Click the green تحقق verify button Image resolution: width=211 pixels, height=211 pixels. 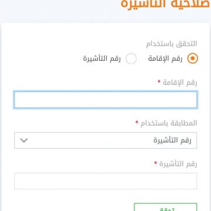coord(165,207)
